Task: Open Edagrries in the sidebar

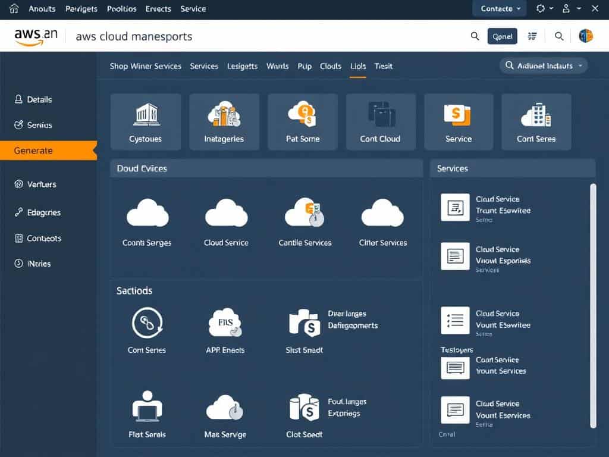Action: point(37,212)
